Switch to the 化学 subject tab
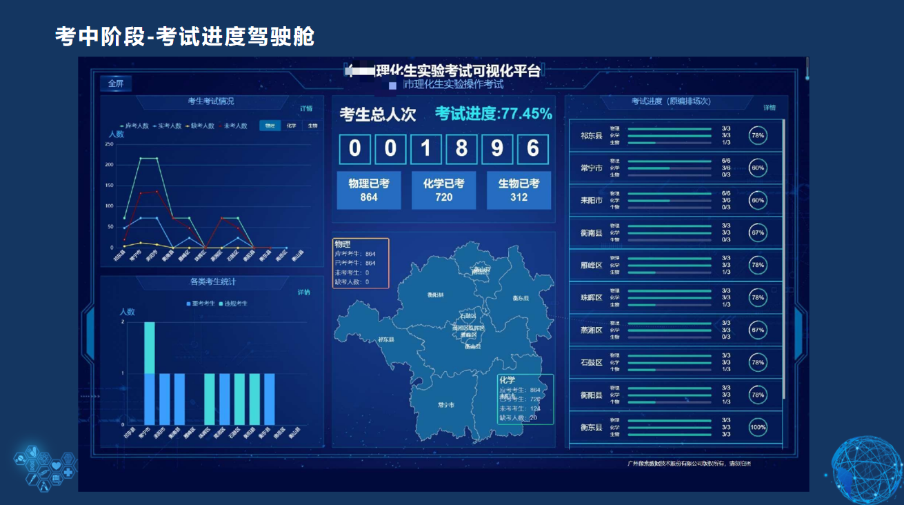The width and height of the screenshot is (904, 505). [x=291, y=126]
